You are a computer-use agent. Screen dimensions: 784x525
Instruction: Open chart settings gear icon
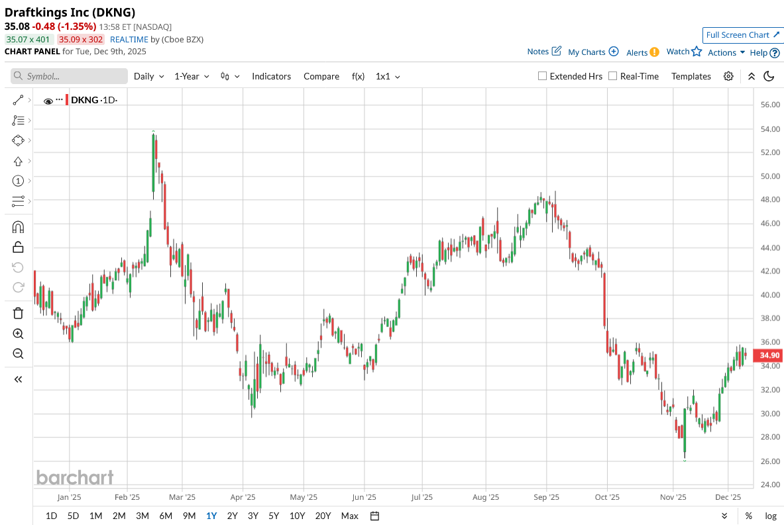[x=728, y=76]
